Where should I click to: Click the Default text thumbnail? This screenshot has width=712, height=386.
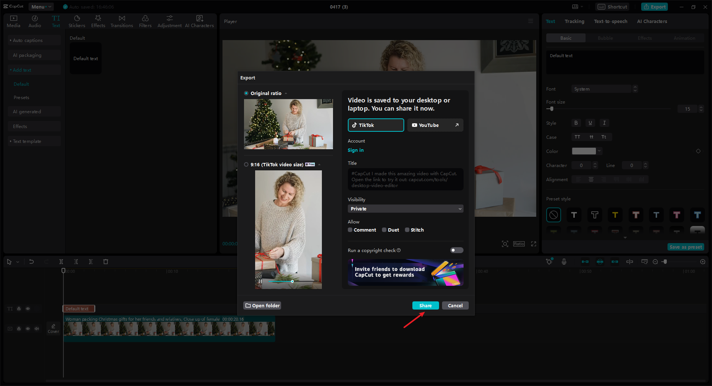(86, 58)
